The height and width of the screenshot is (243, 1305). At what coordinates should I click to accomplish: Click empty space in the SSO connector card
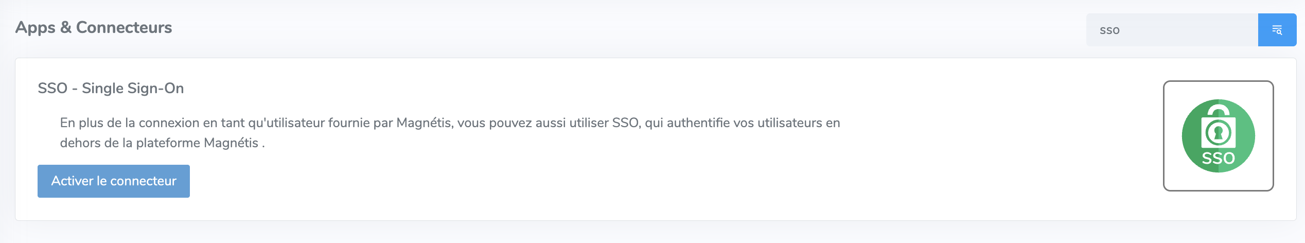[618, 190]
